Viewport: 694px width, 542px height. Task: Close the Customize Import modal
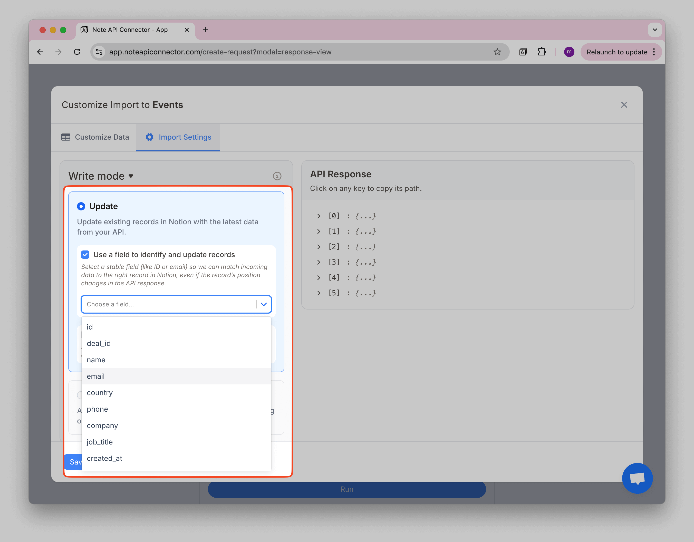(624, 105)
